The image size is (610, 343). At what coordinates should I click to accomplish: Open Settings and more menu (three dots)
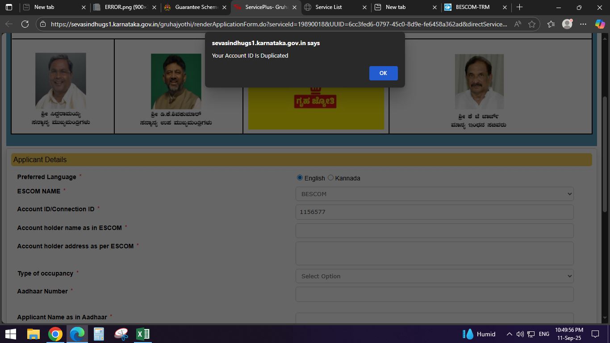pyautogui.click(x=583, y=24)
